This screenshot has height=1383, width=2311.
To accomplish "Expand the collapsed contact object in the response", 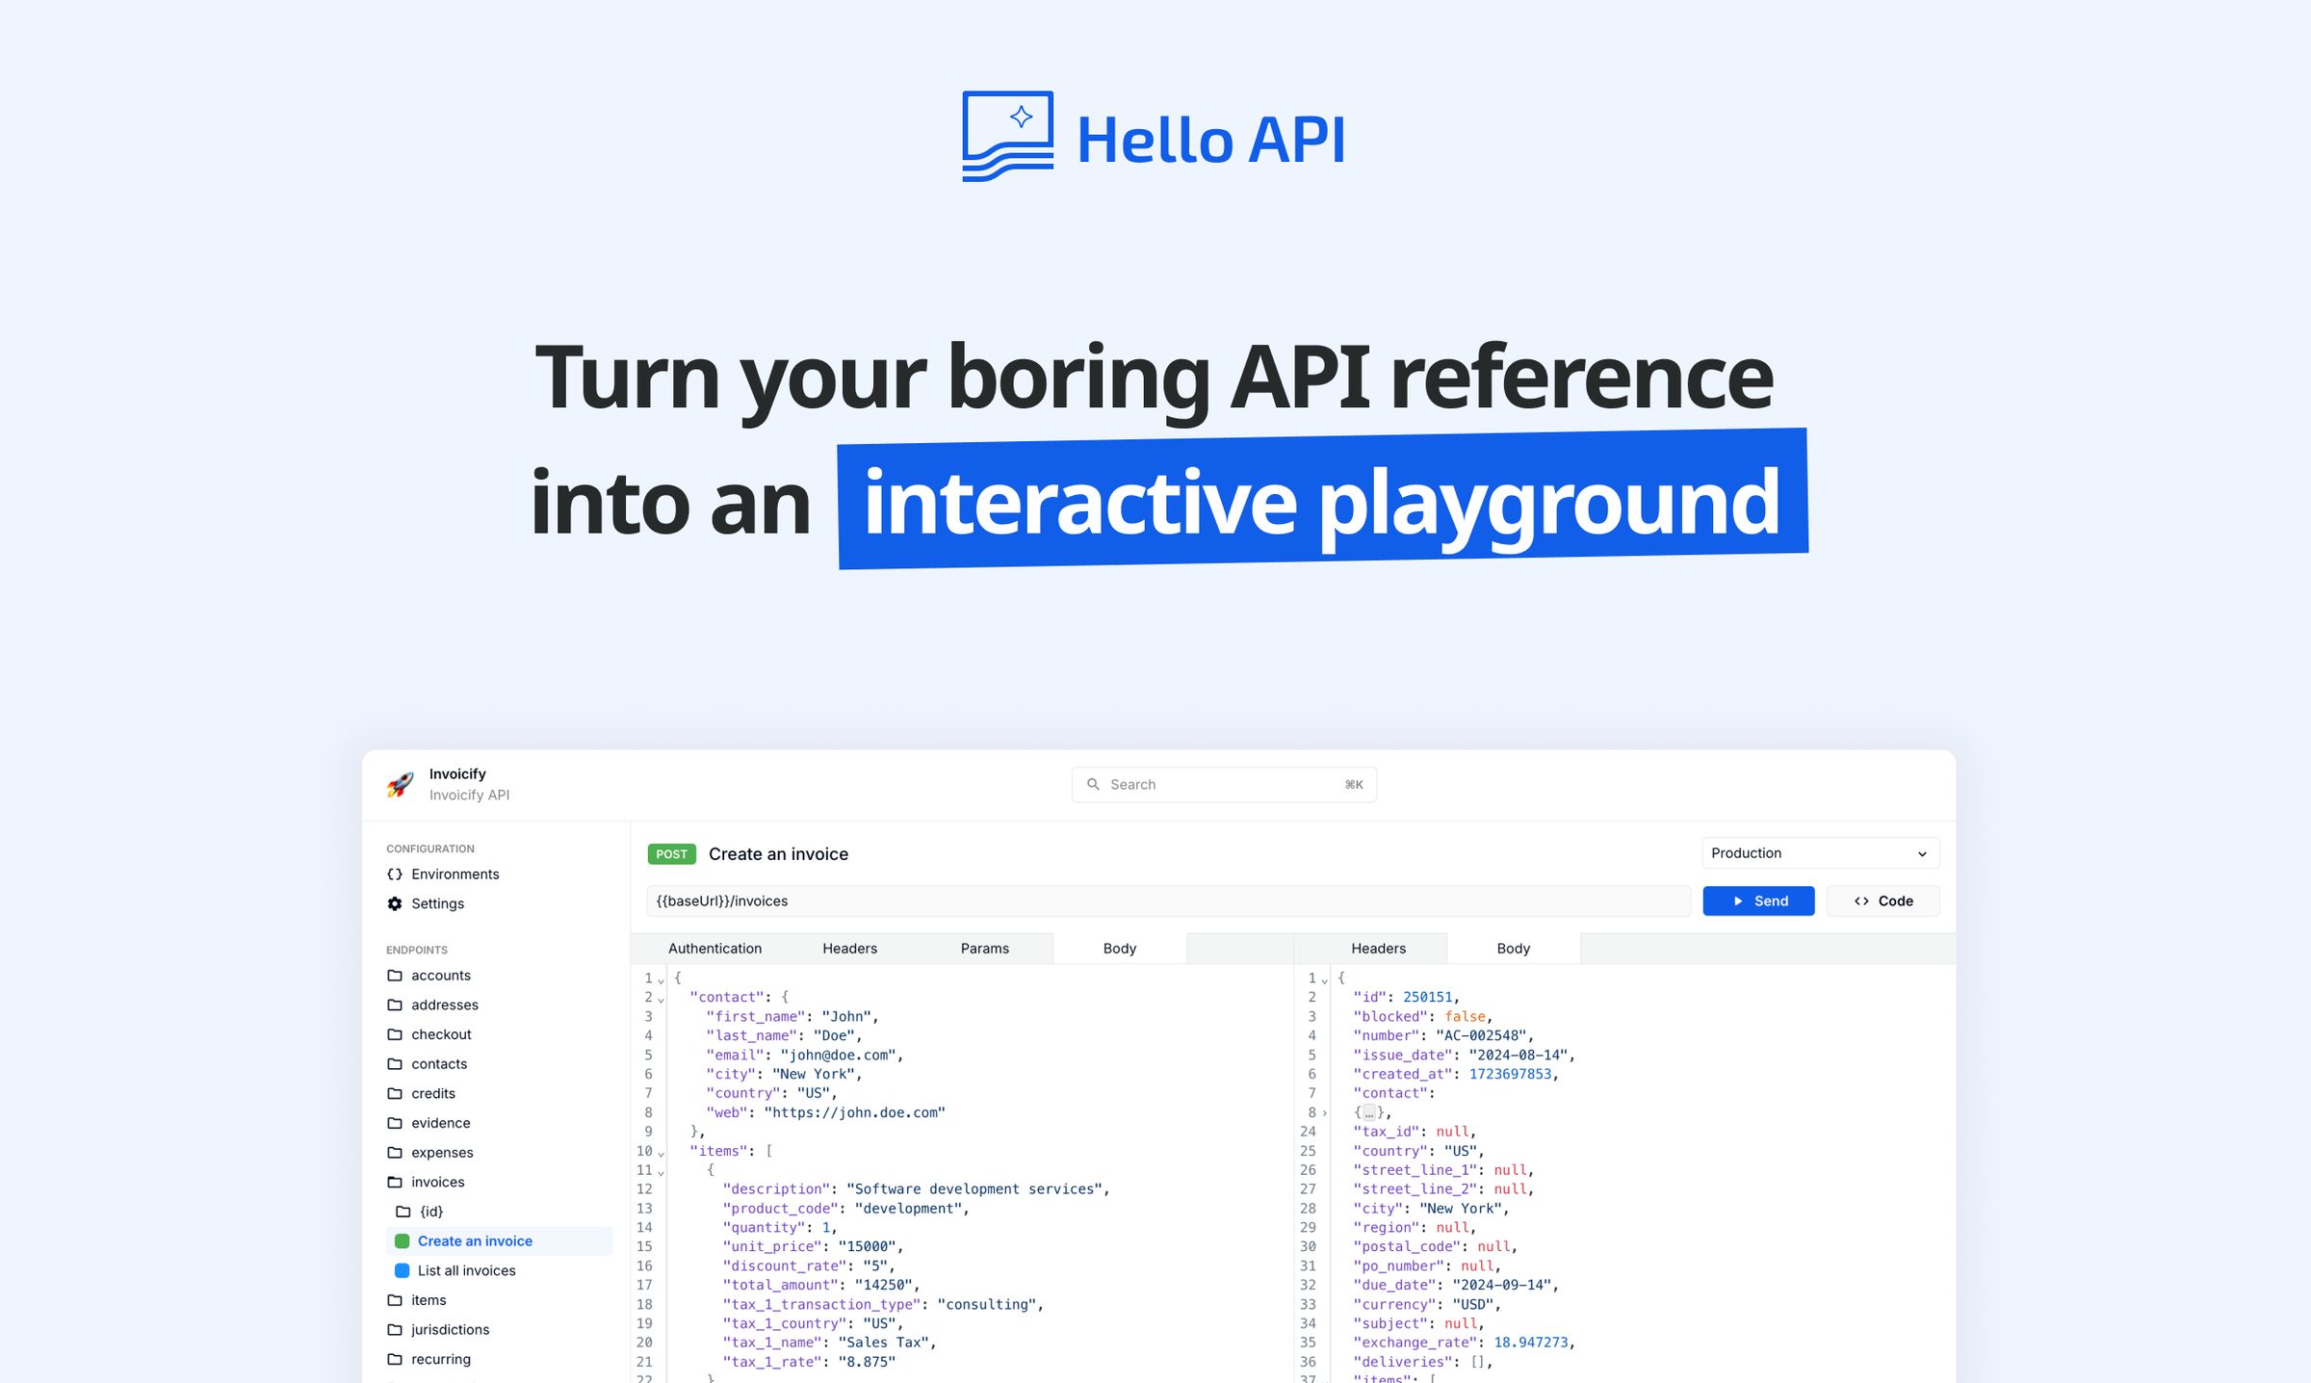I will coord(1368,1111).
